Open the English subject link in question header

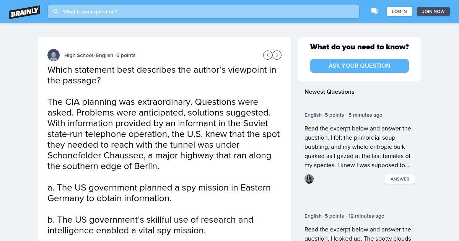104,55
